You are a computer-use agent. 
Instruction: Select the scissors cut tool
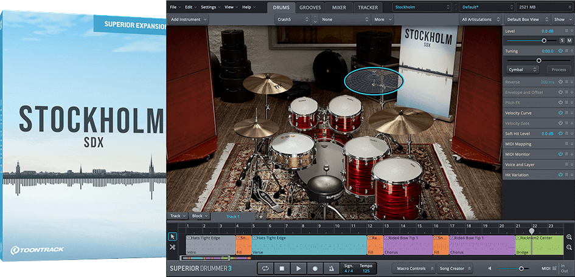tap(172, 247)
